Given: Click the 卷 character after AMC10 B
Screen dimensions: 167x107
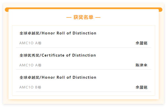Looking at the screenshot, I should tap(39, 87).
